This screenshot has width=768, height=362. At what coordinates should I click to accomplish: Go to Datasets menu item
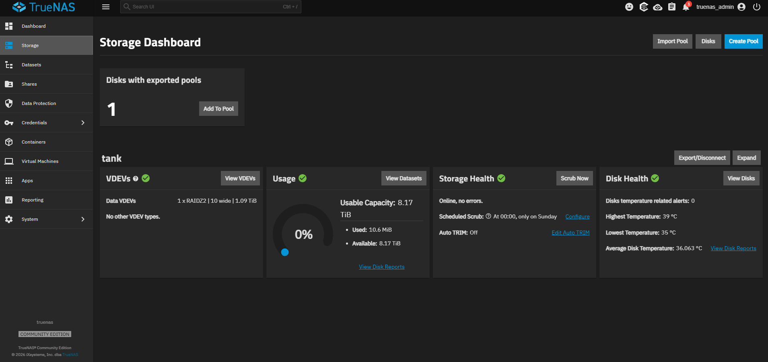point(46,65)
